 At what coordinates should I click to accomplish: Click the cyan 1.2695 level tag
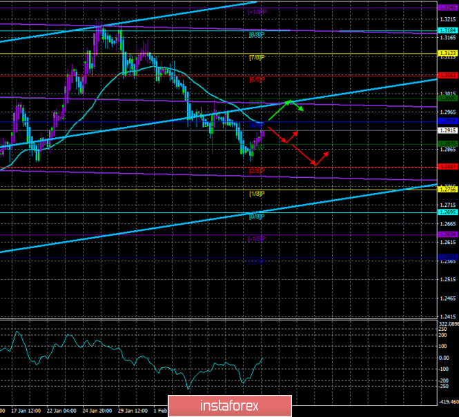coord(447,212)
